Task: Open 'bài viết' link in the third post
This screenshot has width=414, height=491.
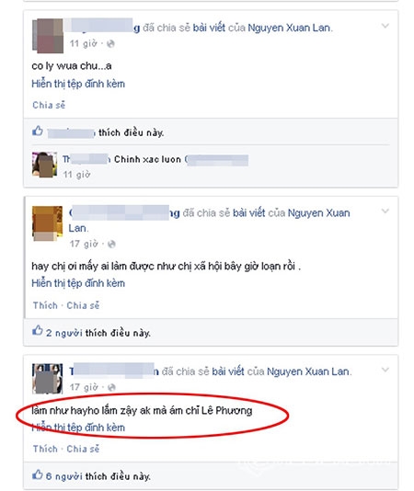Action: coord(228,371)
